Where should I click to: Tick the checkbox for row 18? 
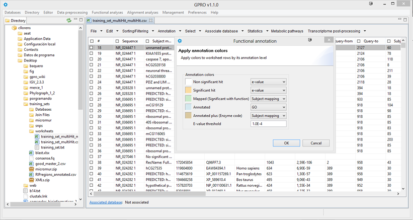pos(91,47)
